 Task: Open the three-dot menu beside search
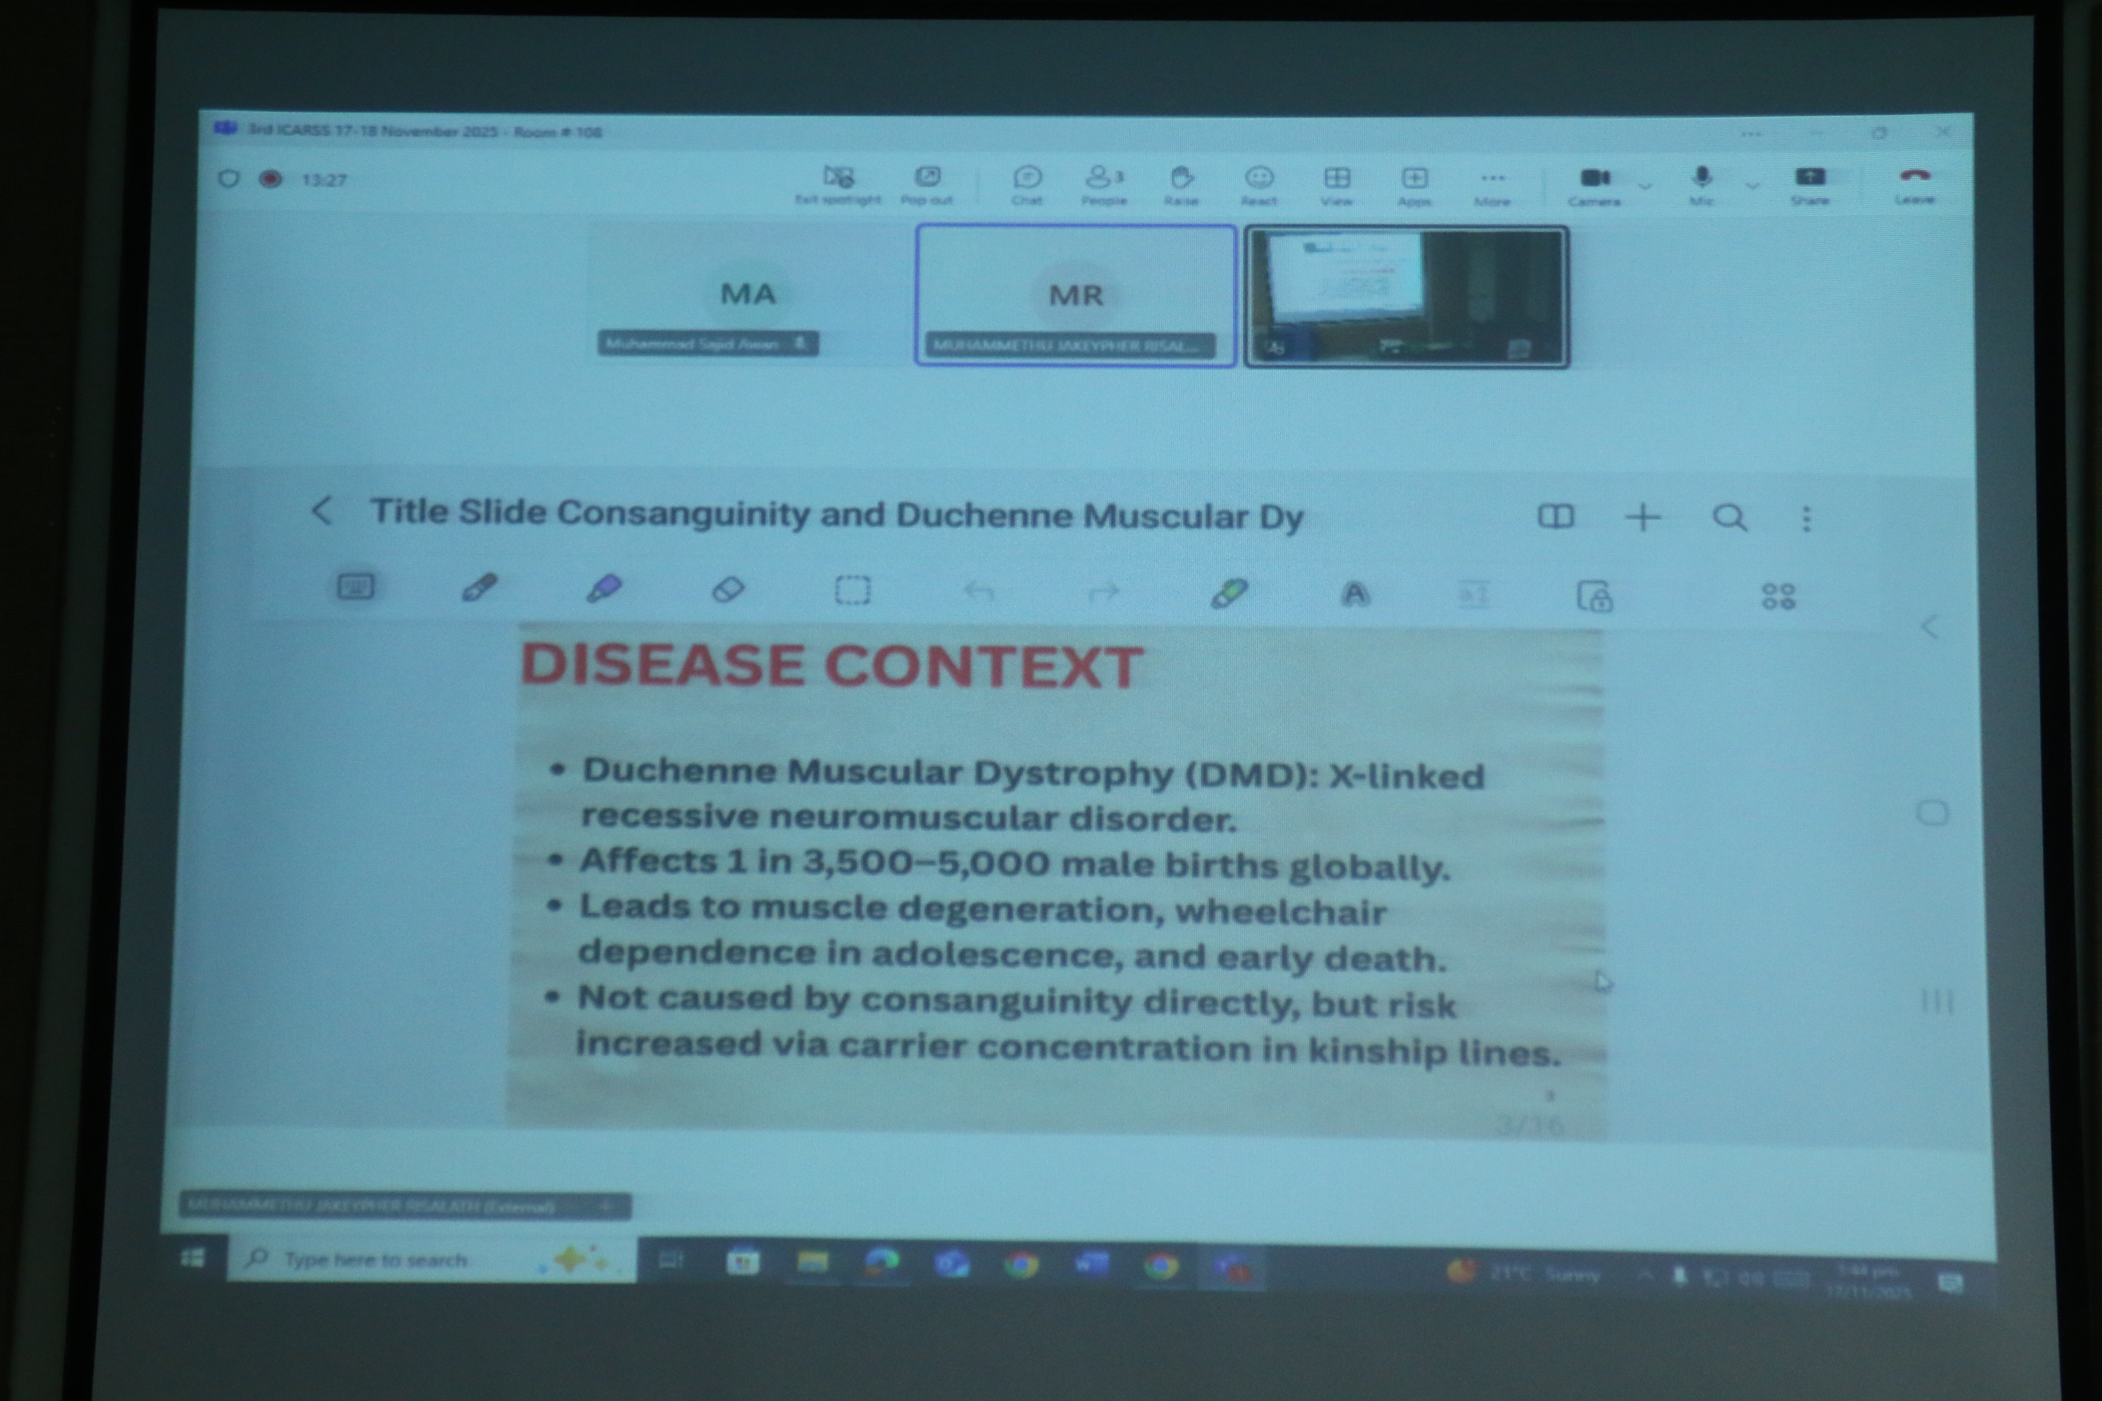click(1806, 518)
